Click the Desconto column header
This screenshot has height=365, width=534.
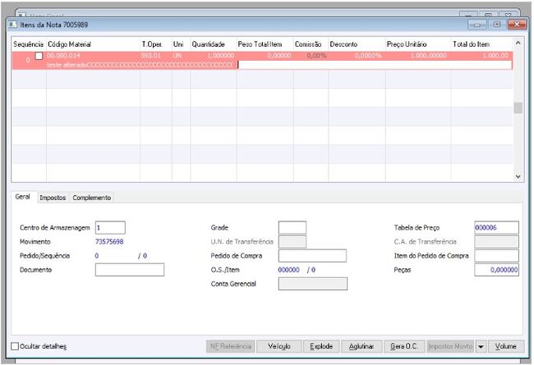point(357,44)
